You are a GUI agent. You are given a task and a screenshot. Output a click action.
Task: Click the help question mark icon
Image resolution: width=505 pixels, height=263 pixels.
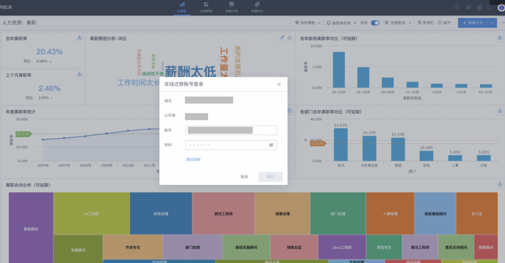point(457,7)
